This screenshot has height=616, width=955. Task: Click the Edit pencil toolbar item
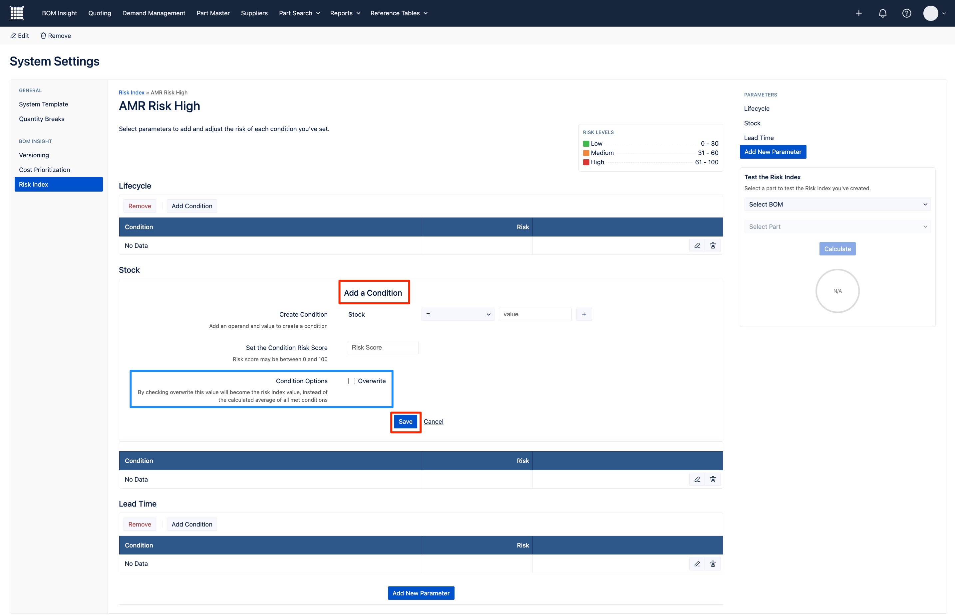(x=20, y=36)
